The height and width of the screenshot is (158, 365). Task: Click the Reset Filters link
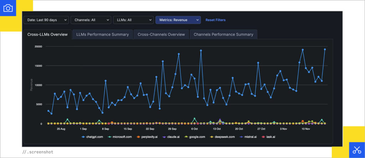[x=215, y=20]
